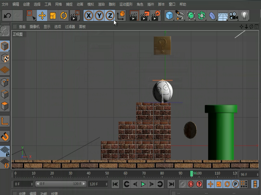Image resolution: width=261 pixels, height=195 pixels.
Task: Add a Floor environment object
Action: (x=223, y=15)
